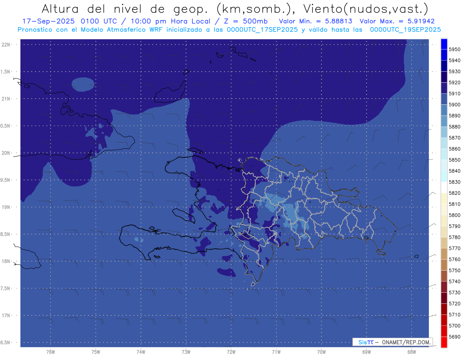Select the bright blue swatch atop color scale
Image resolution: width=462 pixels, height=357 pixels.
click(444, 44)
